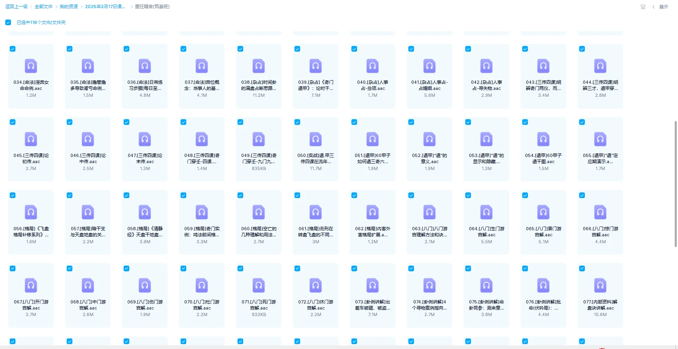Select file name 062.[格局]内害外害格局扩展
This screenshot has width=678, height=349.
[x=373, y=231]
